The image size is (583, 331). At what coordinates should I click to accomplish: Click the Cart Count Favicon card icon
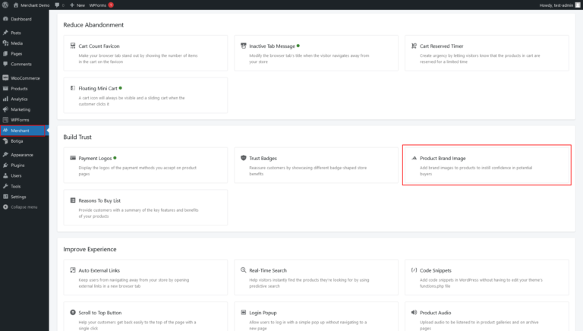tap(73, 46)
